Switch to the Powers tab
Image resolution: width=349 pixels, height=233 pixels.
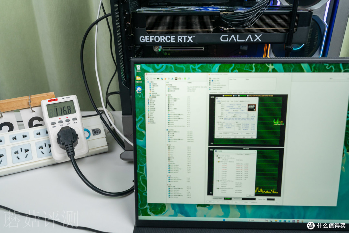click(x=235, y=93)
